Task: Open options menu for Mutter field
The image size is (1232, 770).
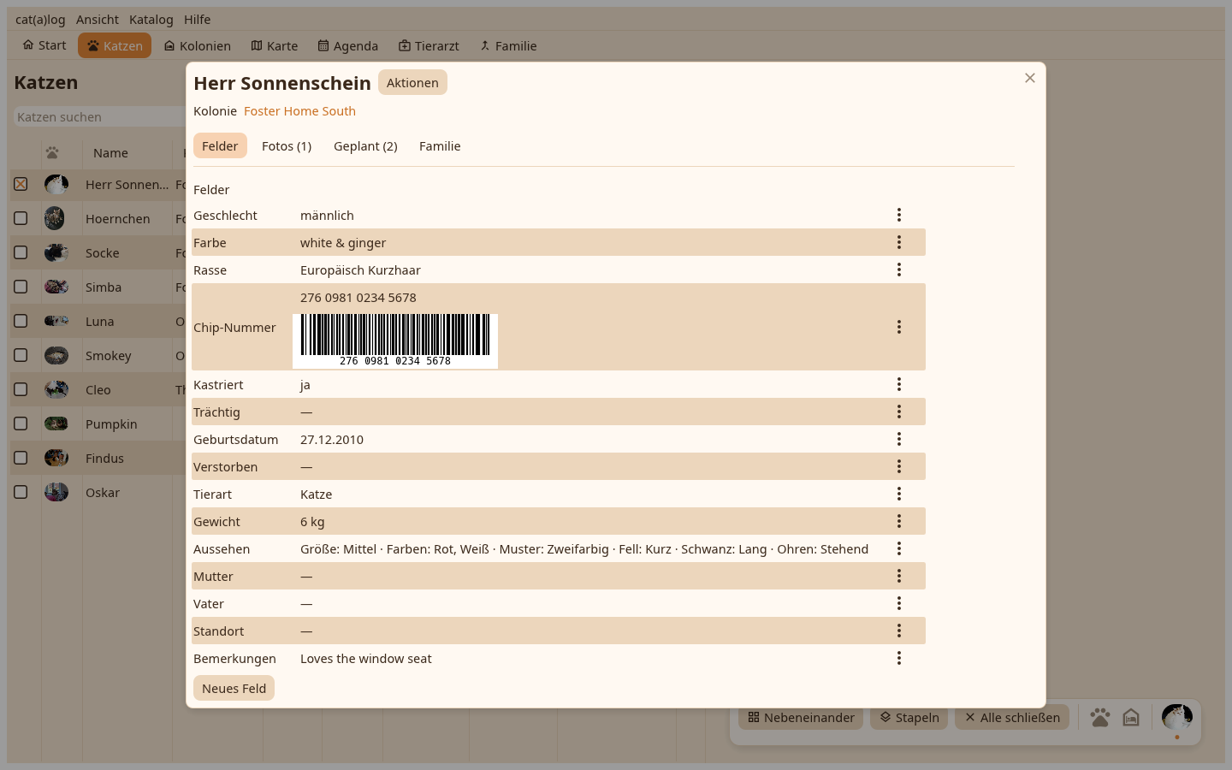Action: click(x=899, y=576)
